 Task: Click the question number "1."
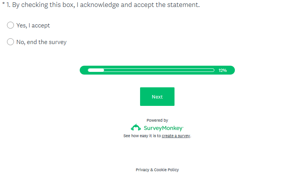(8, 5)
